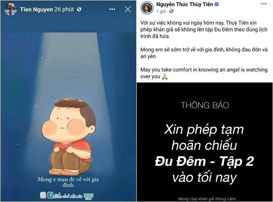Click the Tien Nguyen name in the story header
273x202 pixels.
pos(36,9)
